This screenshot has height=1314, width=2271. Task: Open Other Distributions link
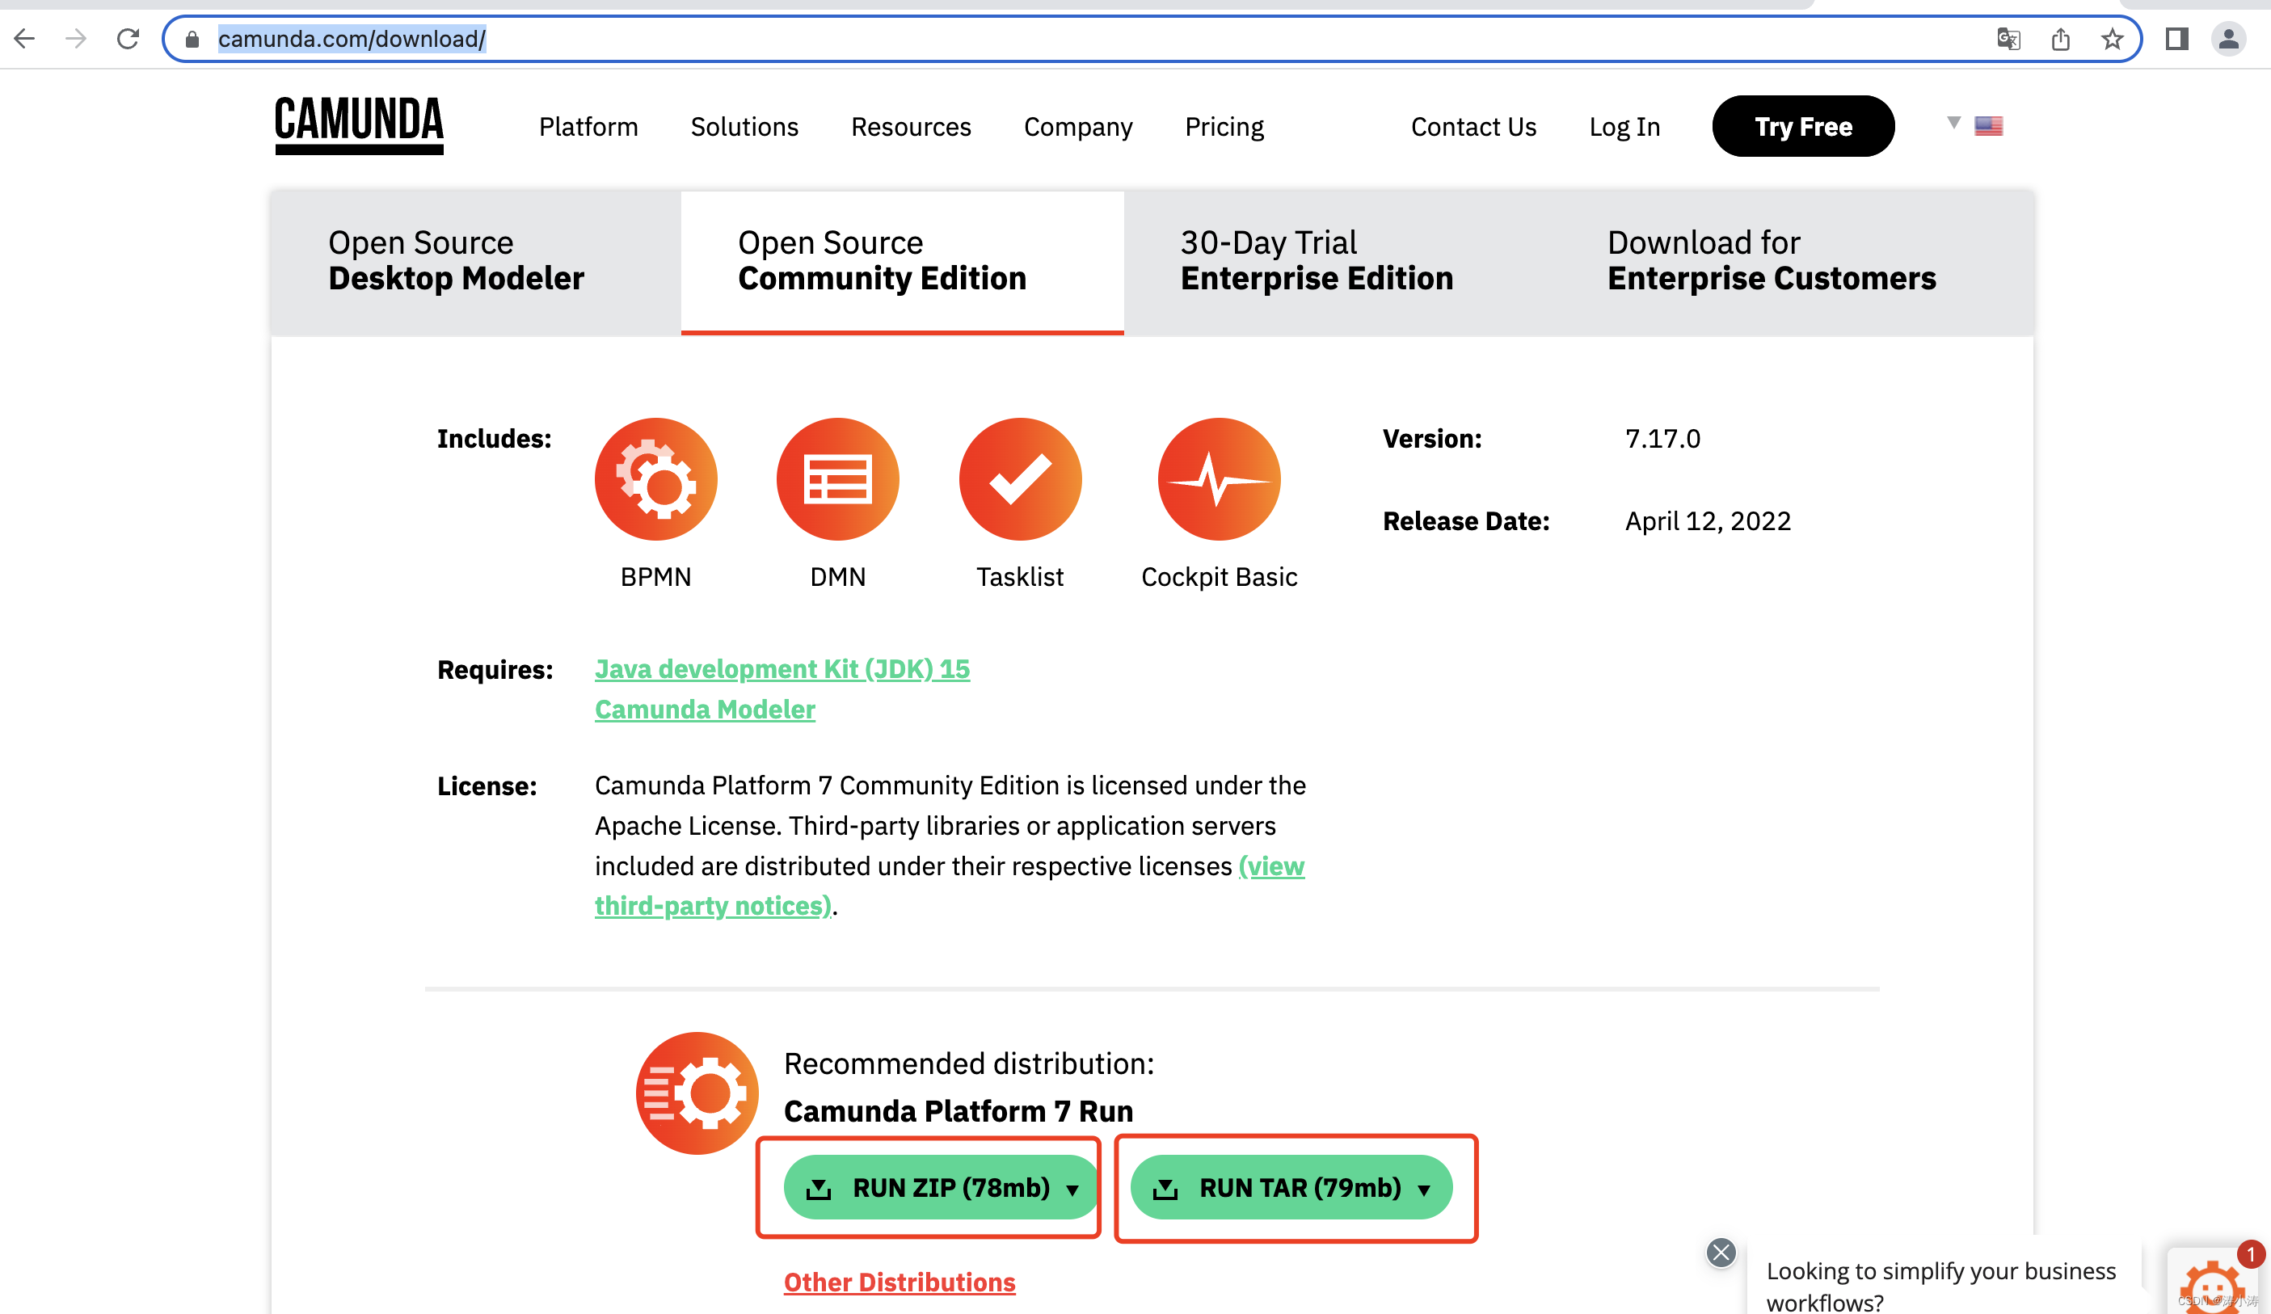(x=900, y=1282)
